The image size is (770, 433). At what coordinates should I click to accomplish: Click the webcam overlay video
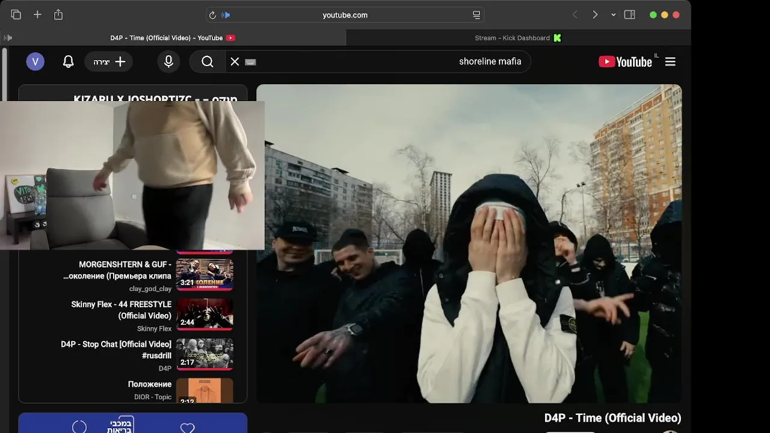pos(132,175)
